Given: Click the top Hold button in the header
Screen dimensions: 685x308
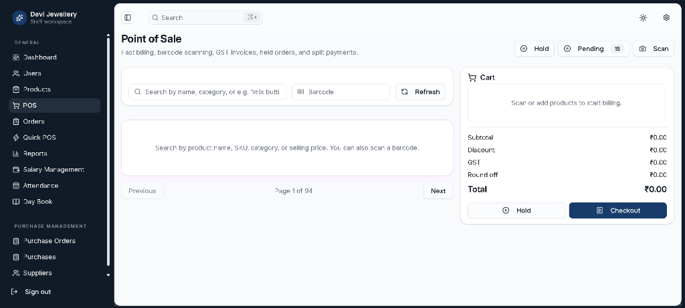Looking at the screenshot, I should coord(534,49).
